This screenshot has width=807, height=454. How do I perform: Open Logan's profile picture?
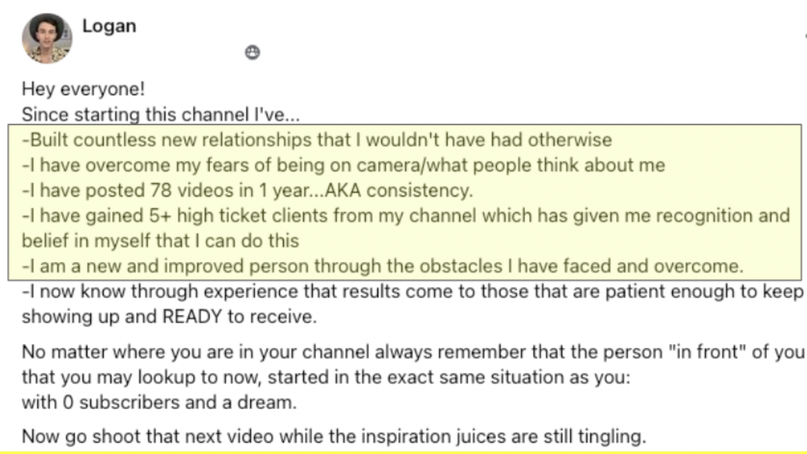coord(46,38)
